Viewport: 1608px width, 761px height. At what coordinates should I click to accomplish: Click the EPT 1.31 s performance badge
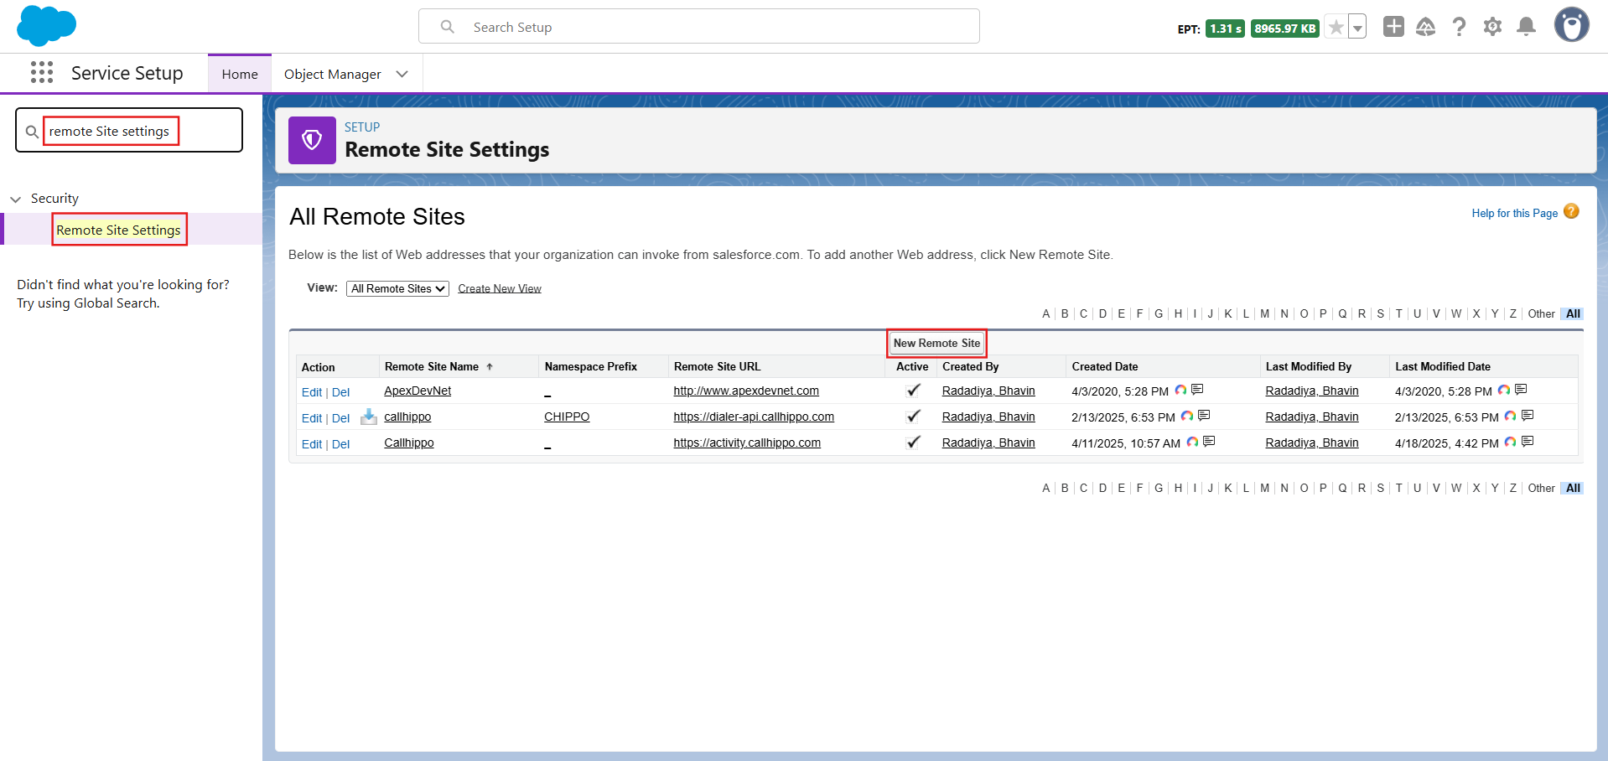pyautogui.click(x=1225, y=28)
